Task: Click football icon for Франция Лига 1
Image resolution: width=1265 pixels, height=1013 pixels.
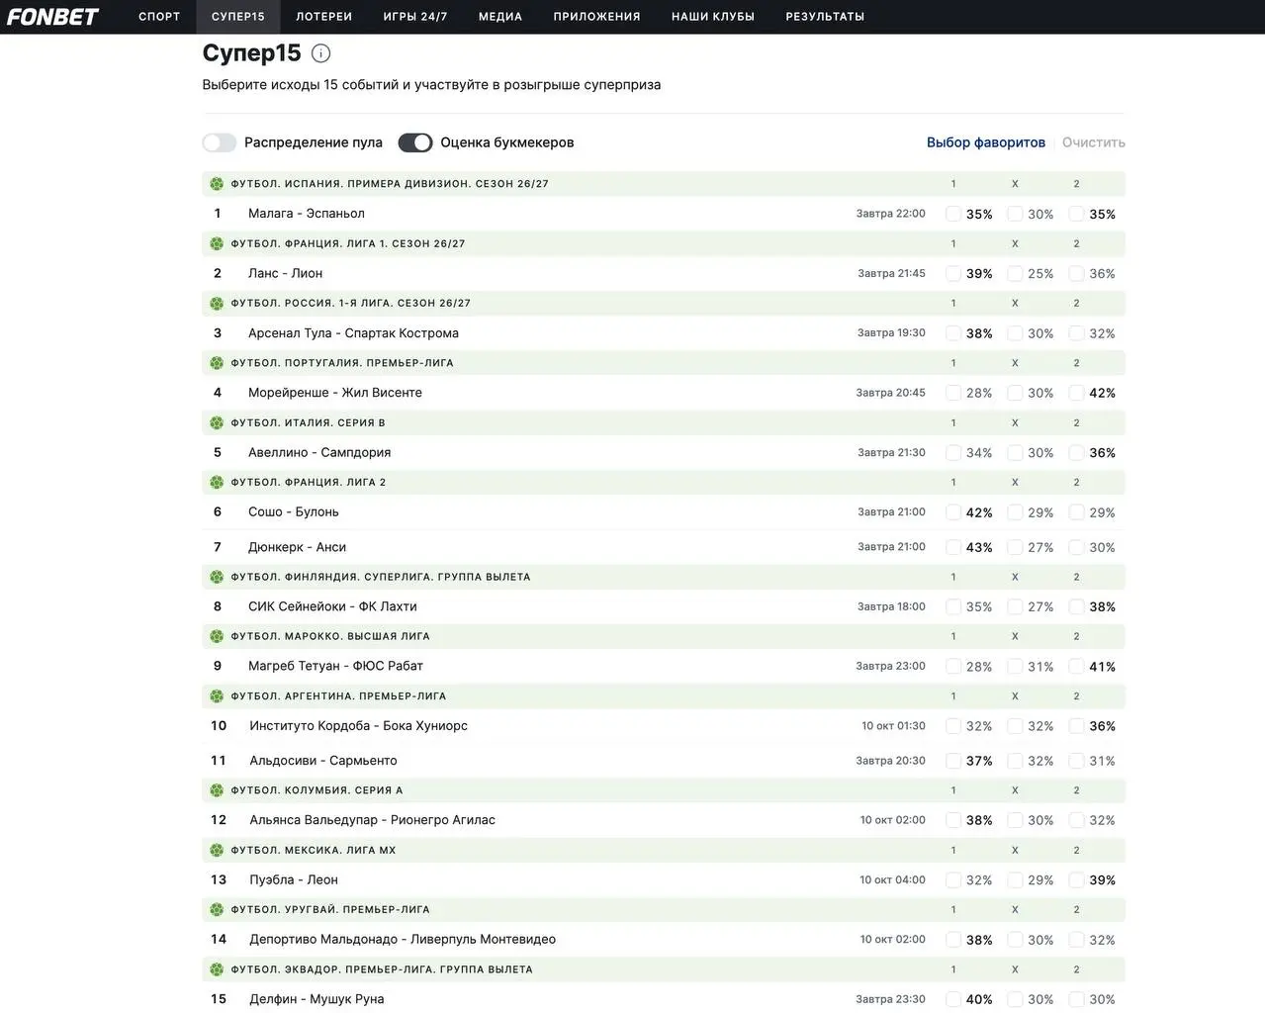Action: point(217,243)
